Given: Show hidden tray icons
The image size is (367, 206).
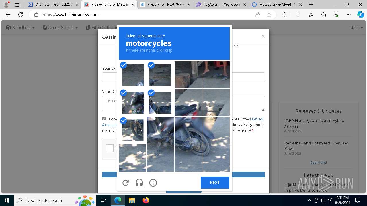Looking at the screenshot, I should [309, 200].
